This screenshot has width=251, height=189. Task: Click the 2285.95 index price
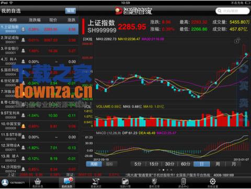pyautogui.click(x=132, y=27)
